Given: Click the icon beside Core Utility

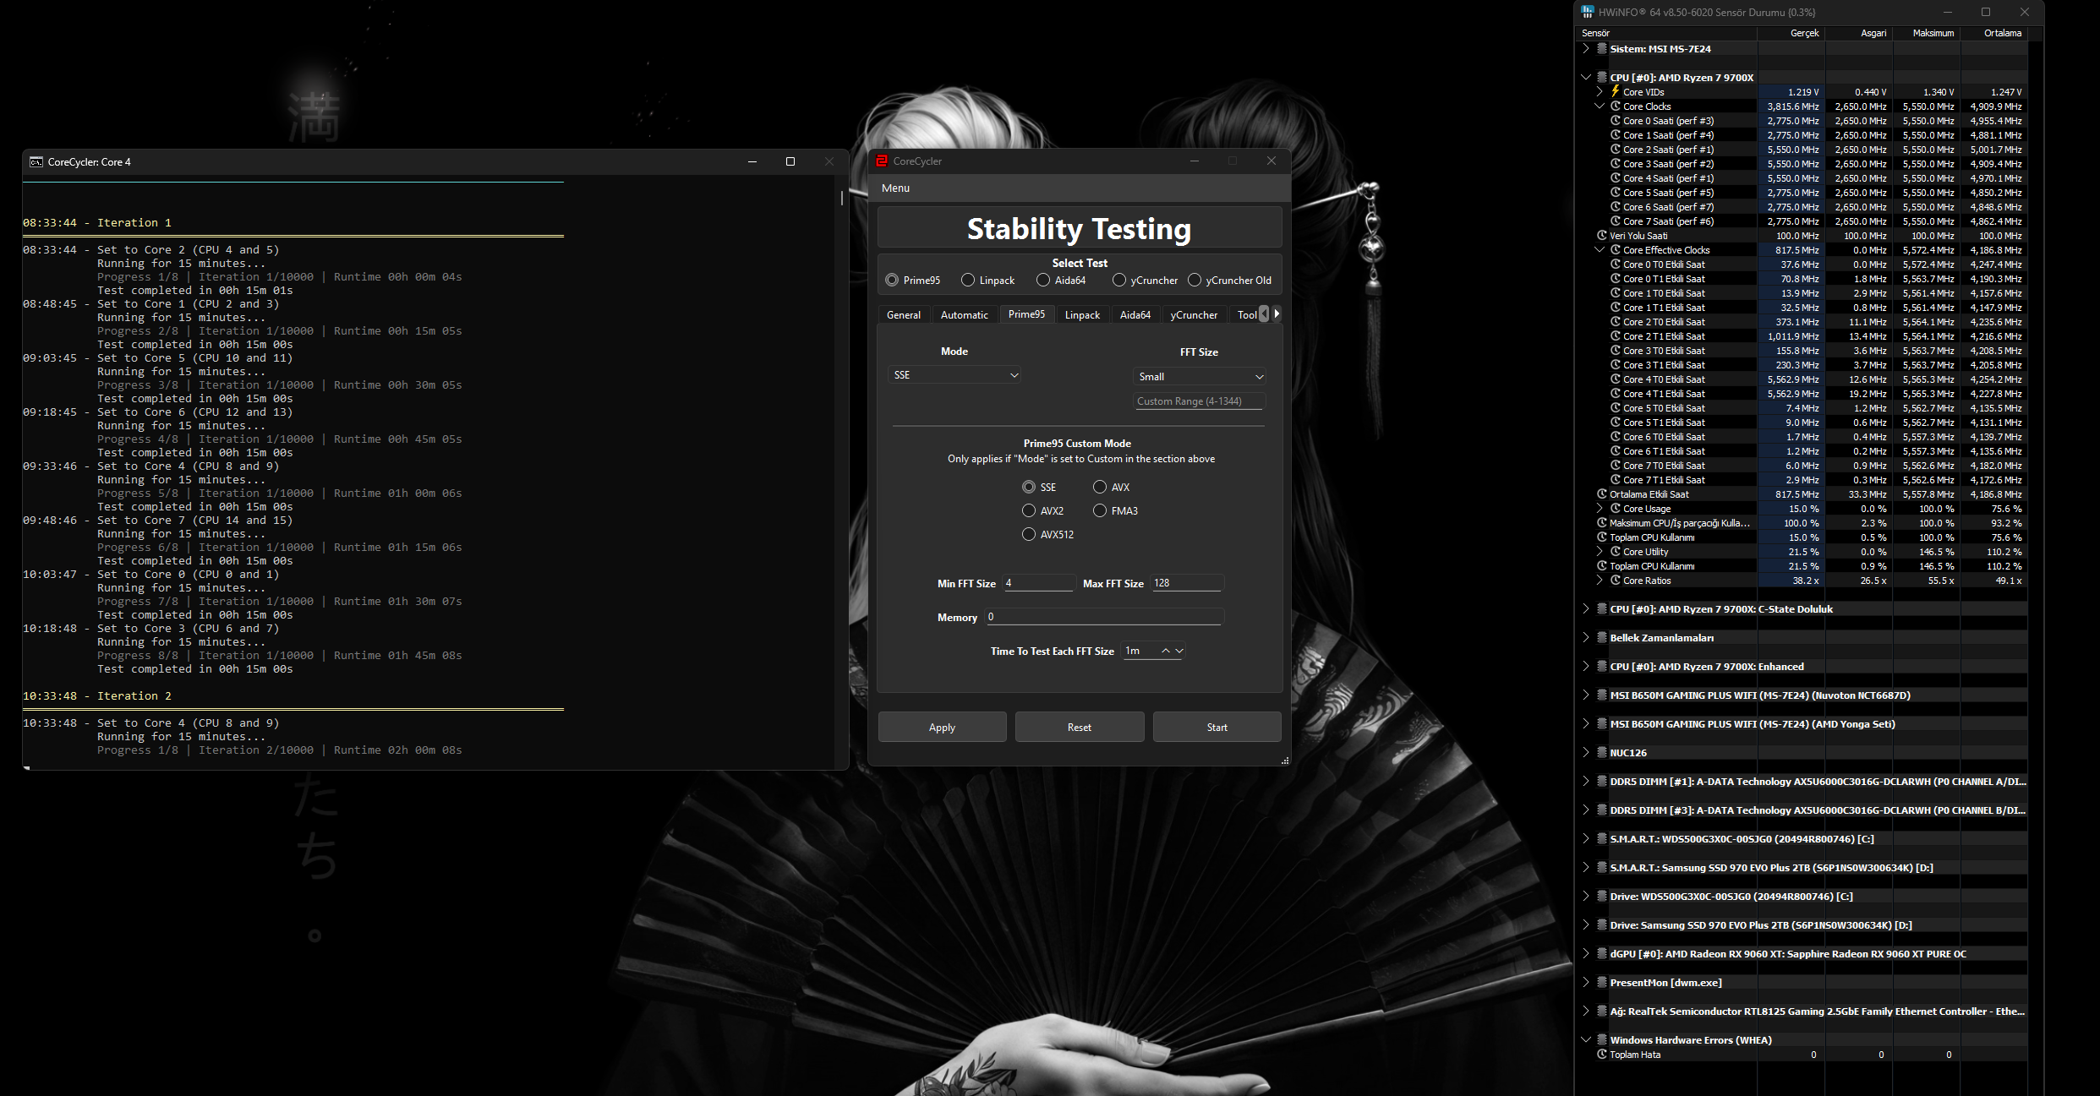Looking at the screenshot, I should [x=1615, y=551].
